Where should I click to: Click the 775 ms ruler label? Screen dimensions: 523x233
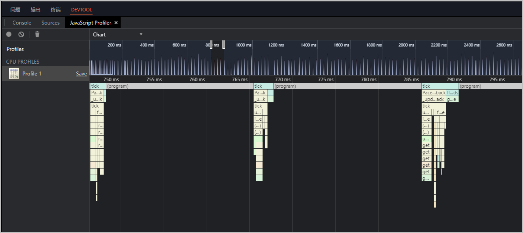326,79
